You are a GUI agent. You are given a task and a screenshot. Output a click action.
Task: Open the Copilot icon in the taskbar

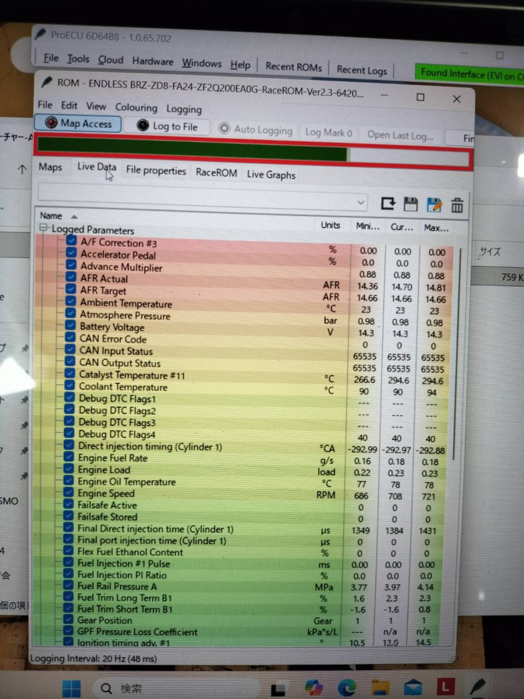313,687
